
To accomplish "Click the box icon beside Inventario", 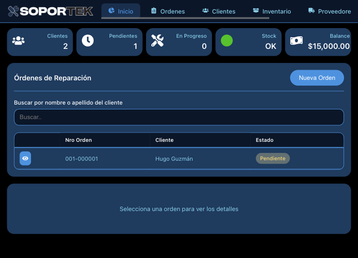I will (256, 11).
